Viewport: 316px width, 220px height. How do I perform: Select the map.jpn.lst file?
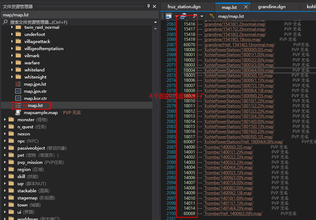pos(35,84)
